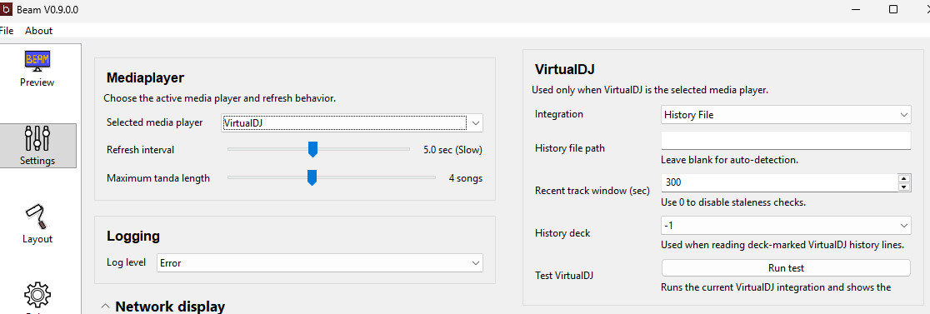Click the 'Test VirtualDJ' label
930x314 pixels.
click(564, 276)
